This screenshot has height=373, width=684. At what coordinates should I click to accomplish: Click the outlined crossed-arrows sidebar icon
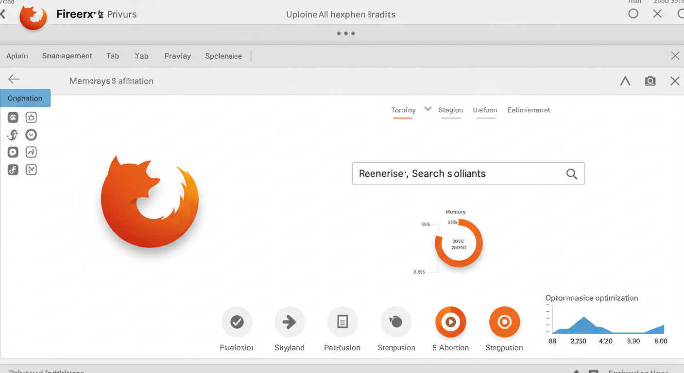point(31,170)
